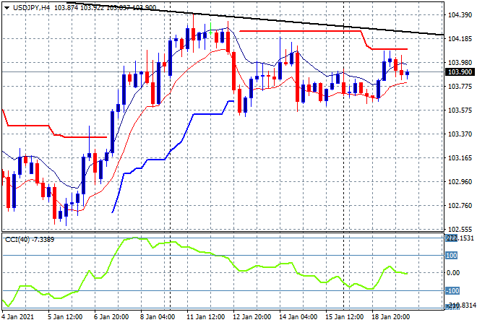Click the 104.390 price scale value
The height and width of the screenshot is (325, 477).
coord(460,15)
